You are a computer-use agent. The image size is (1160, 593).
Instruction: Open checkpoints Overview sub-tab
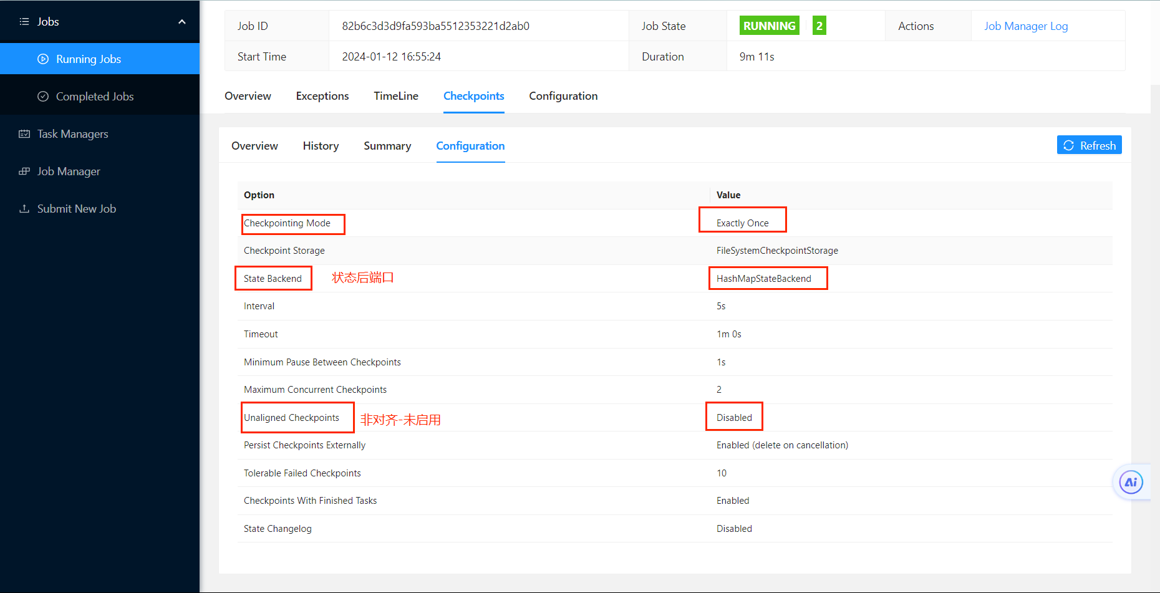(x=254, y=146)
